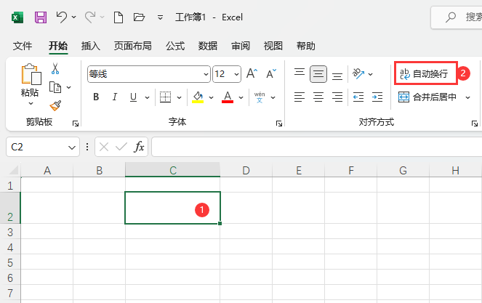Click the Select All corner triangle
This screenshot has height=303, width=482.
[x=14, y=170]
